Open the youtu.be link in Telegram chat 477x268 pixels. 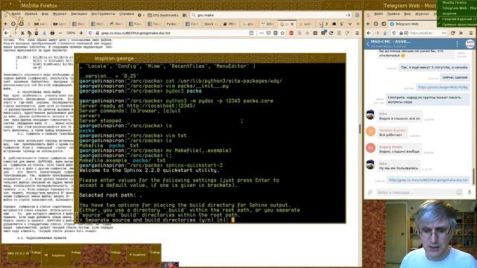(x=442, y=87)
